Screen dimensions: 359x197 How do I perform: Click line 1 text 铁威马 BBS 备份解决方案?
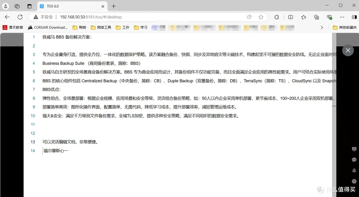66,37
